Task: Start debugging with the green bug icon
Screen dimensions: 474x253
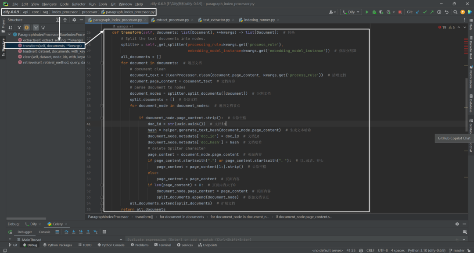Action: click(x=374, y=12)
